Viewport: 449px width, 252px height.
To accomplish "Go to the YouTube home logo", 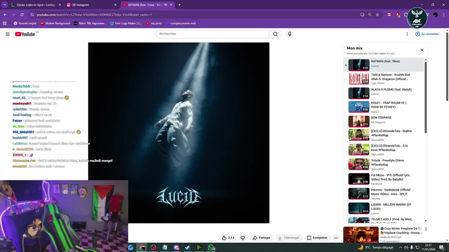I will click(25, 34).
